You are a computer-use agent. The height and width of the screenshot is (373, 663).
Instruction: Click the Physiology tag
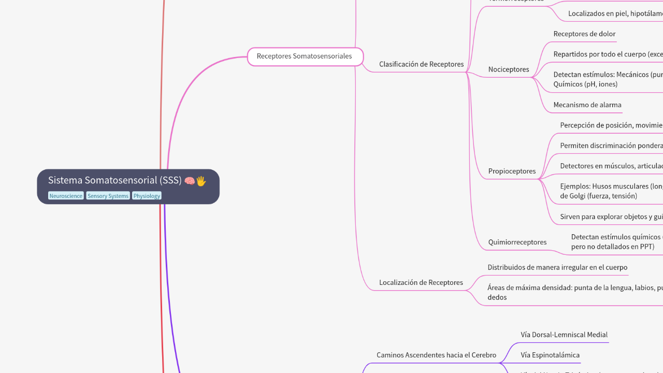pyautogui.click(x=147, y=196)
